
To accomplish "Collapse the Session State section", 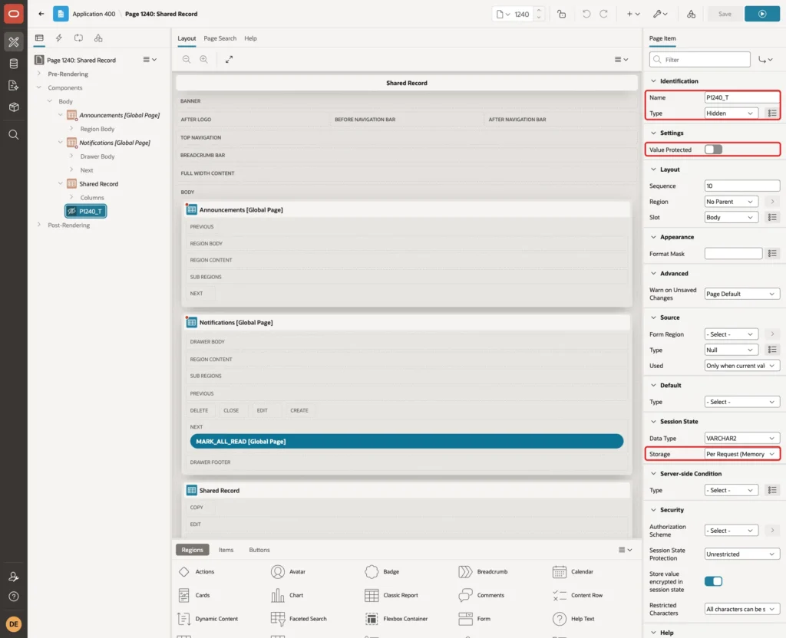I will [653, 422].
